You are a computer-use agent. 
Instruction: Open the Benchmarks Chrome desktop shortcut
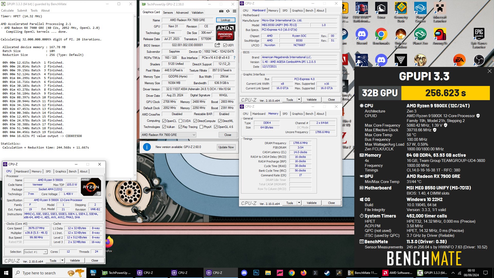point(381,36)
